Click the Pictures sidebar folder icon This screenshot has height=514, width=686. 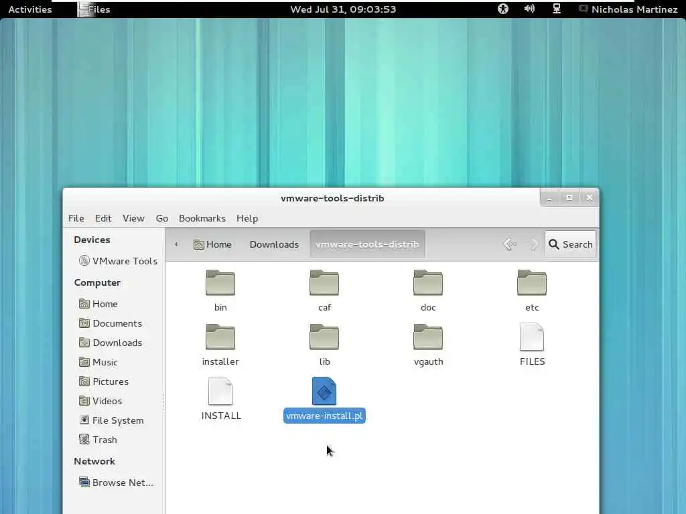(x=84, y=381)
